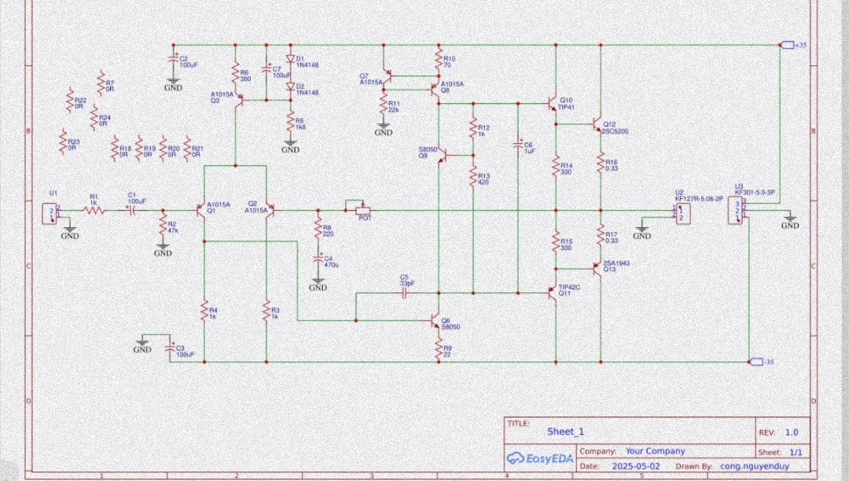Select the POT potentiometer symbol
Viewport: 849px width, 481px height.
tap(362, 209)
